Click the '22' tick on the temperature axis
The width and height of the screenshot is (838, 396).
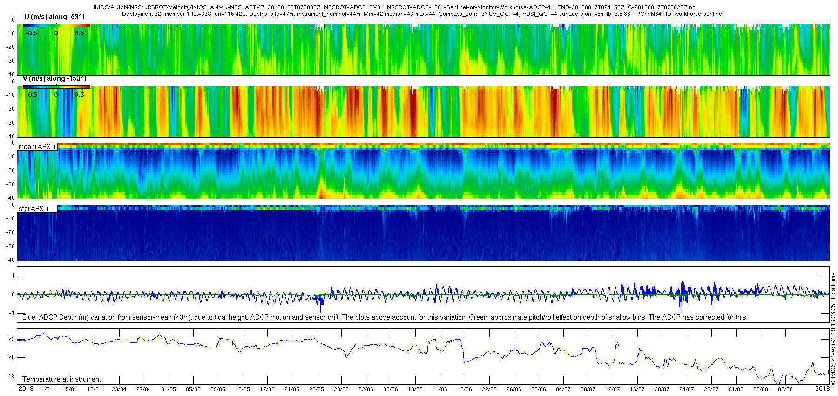coord(12,339)
